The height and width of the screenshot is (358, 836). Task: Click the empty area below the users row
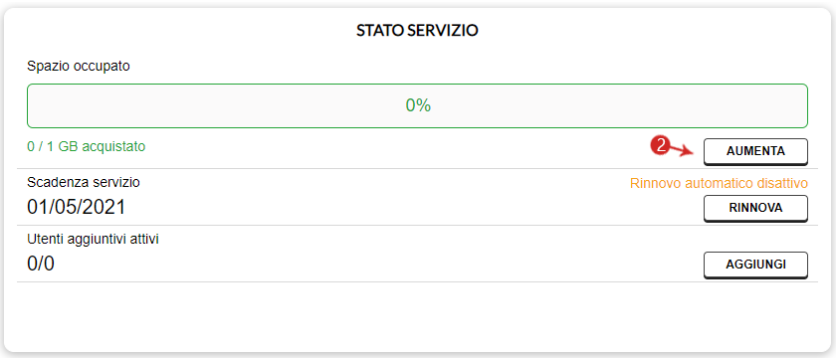[417, 315]
